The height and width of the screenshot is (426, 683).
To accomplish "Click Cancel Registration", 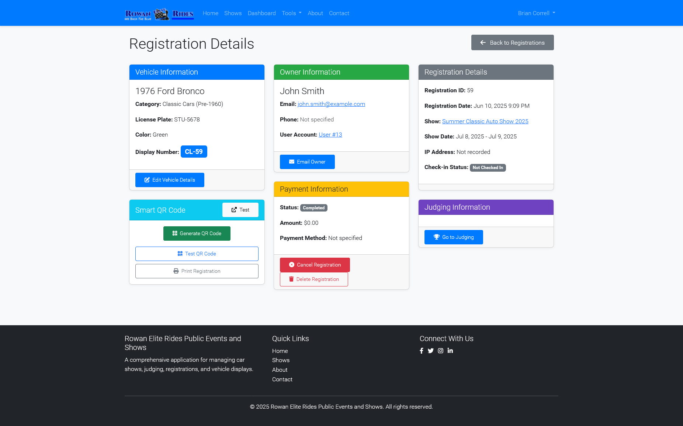I will 315,265.
